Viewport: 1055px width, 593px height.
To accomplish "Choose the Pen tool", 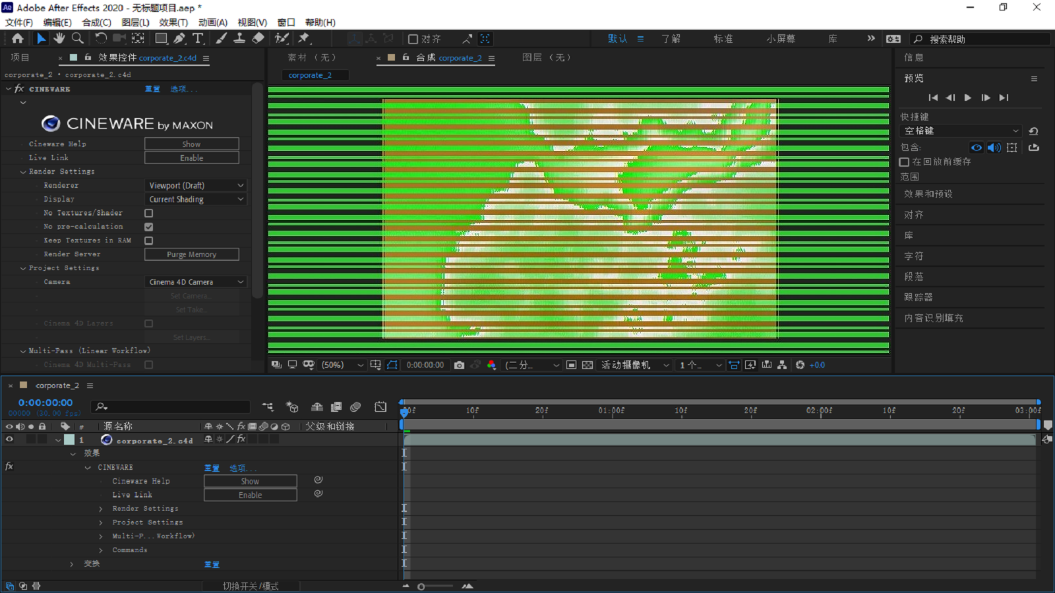I will click(179, 38).
